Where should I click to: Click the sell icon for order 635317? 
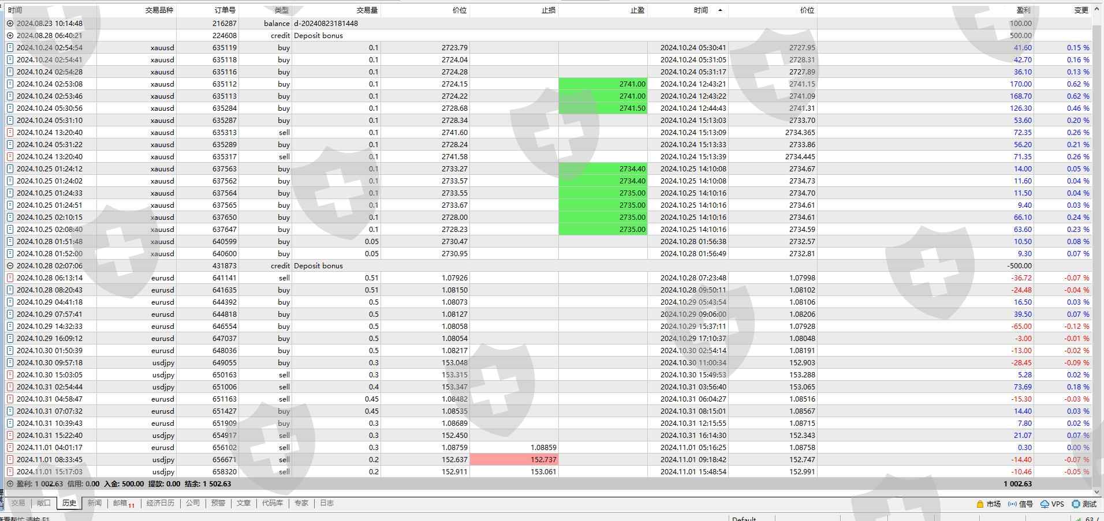[10, 157]
